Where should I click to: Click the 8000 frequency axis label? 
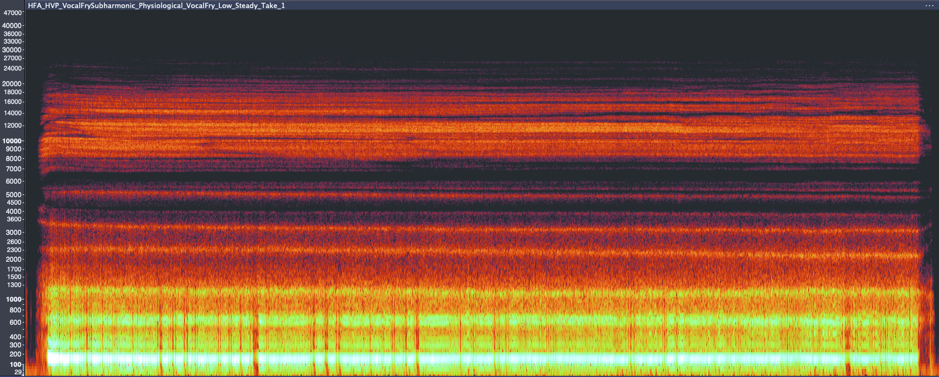click(x=14, y=159)
